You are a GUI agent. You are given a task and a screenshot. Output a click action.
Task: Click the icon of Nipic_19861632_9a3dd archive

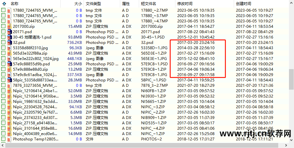coord(9,102)
